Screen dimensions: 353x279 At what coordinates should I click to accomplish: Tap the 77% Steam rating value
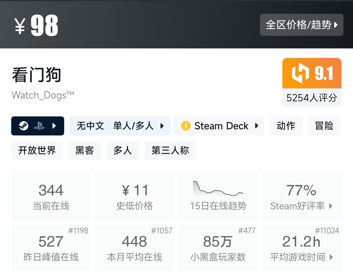click(301, 190)
